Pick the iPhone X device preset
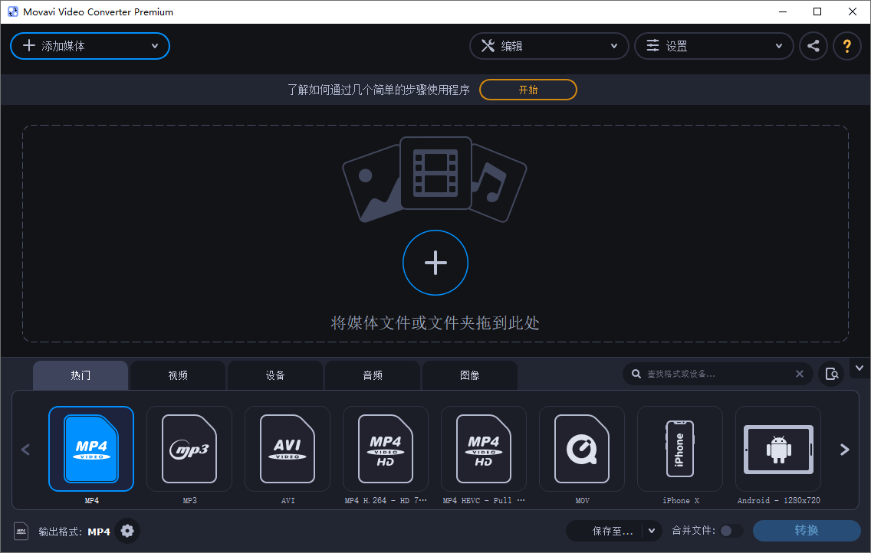 tap(680, 449)
